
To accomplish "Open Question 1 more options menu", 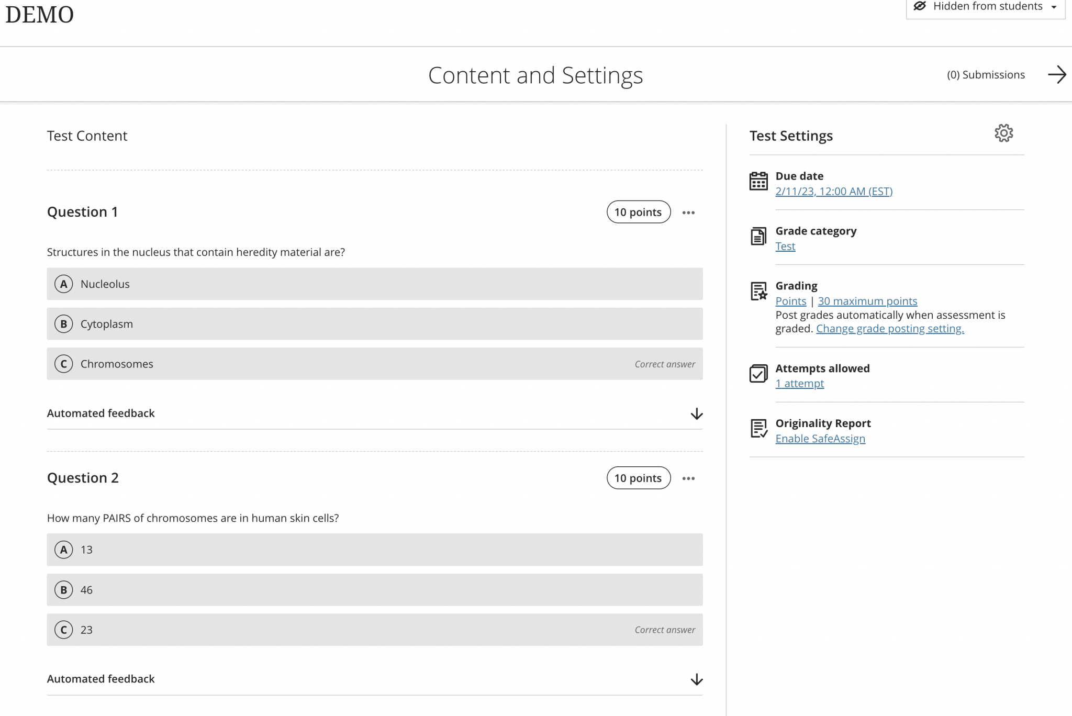I will point(688,212).
